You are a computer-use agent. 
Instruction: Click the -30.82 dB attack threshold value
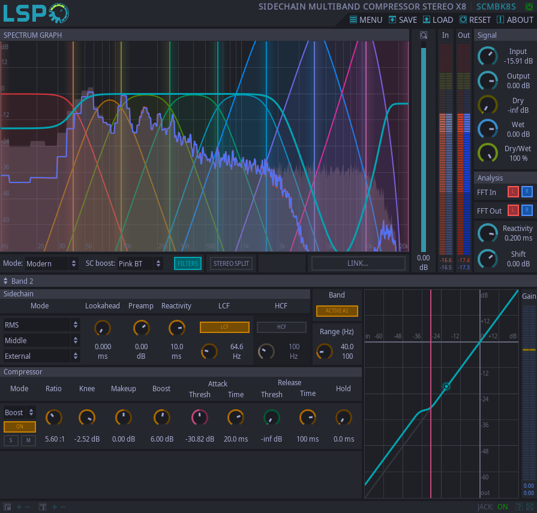[x=200, y=439]
